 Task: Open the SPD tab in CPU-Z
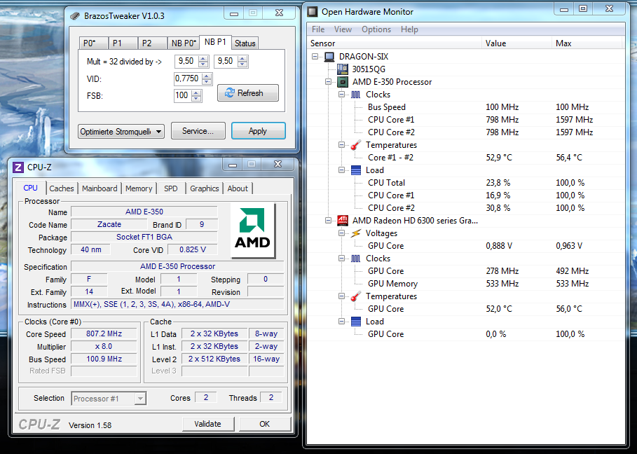(x=170, y=188)
